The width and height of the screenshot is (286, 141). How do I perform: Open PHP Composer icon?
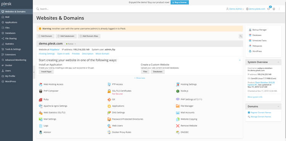pos(40,91)
